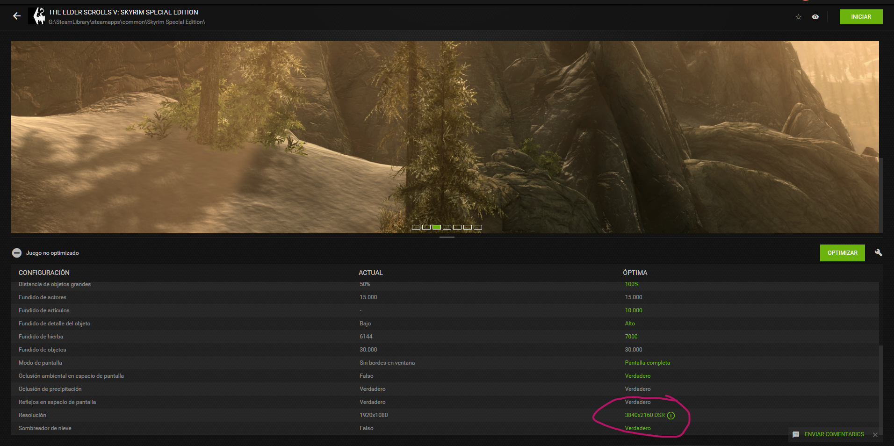Click the current value 'Bajo'

click(365, 324)
